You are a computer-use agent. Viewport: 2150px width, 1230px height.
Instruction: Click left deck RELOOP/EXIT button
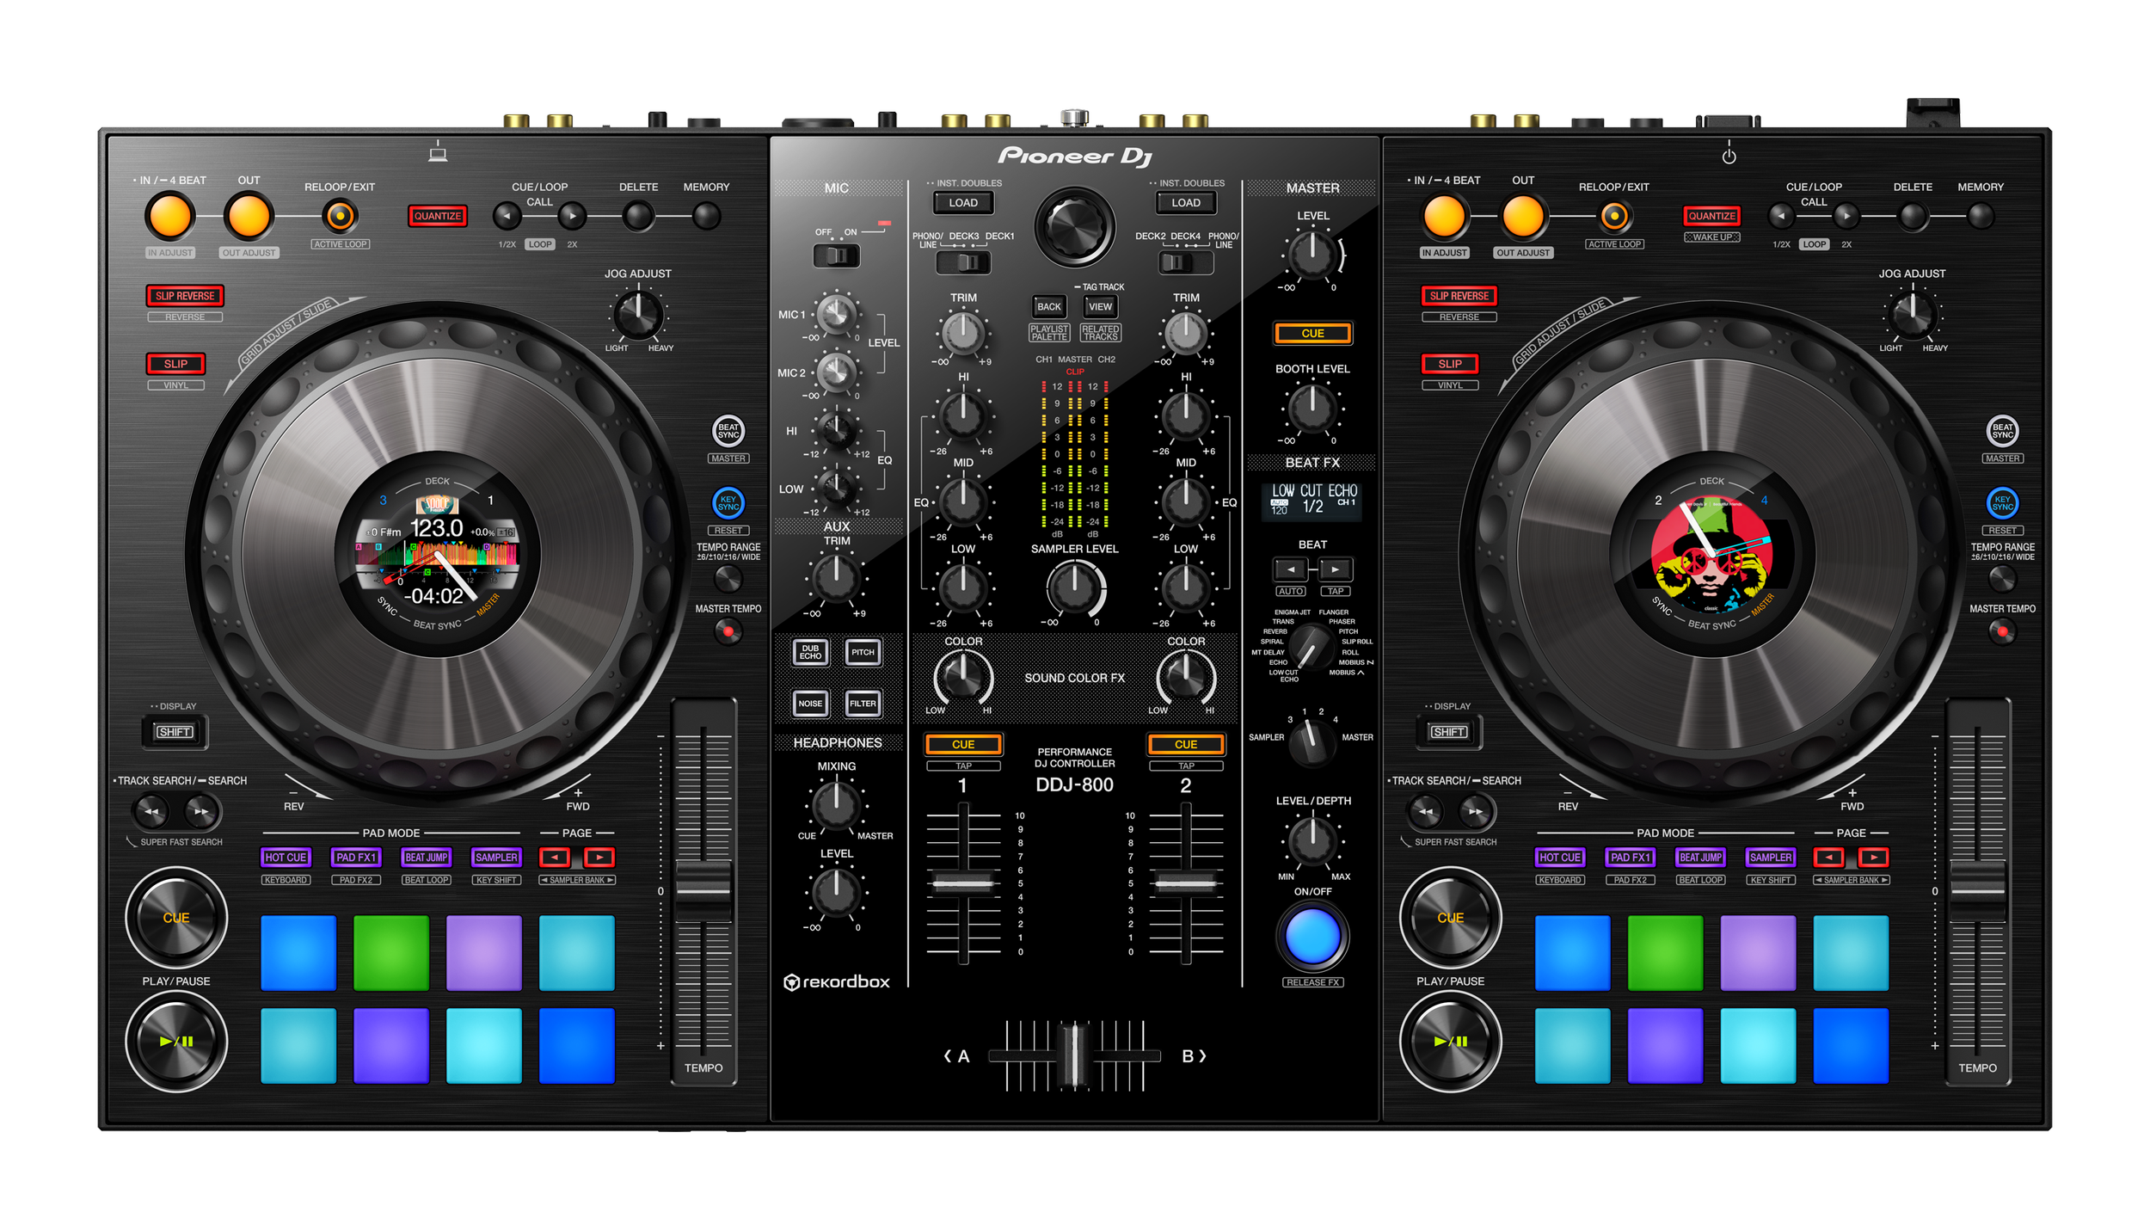coord(340,216)
